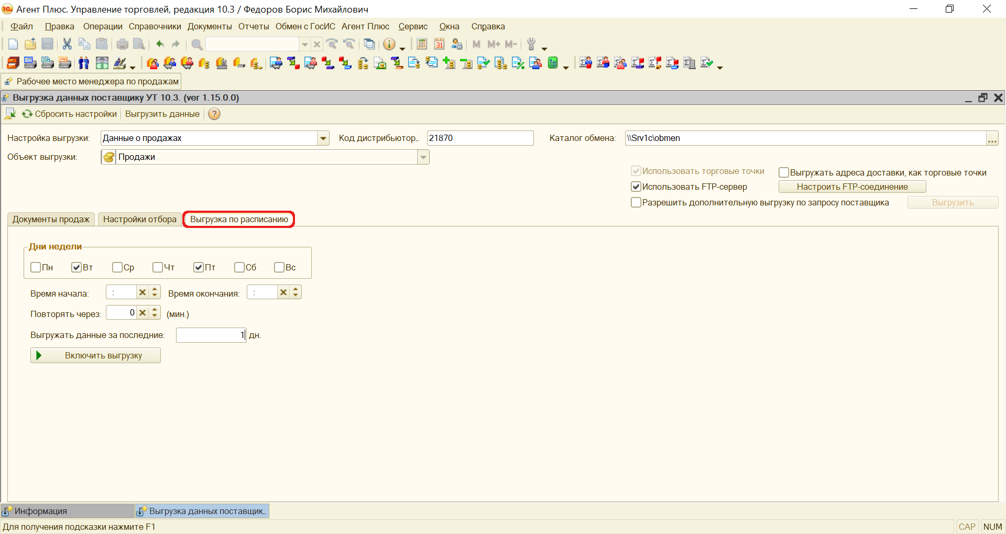Uncheck the Пт weekday checkbox
This screenshot has width=1006, height=534.
[199, 267]
